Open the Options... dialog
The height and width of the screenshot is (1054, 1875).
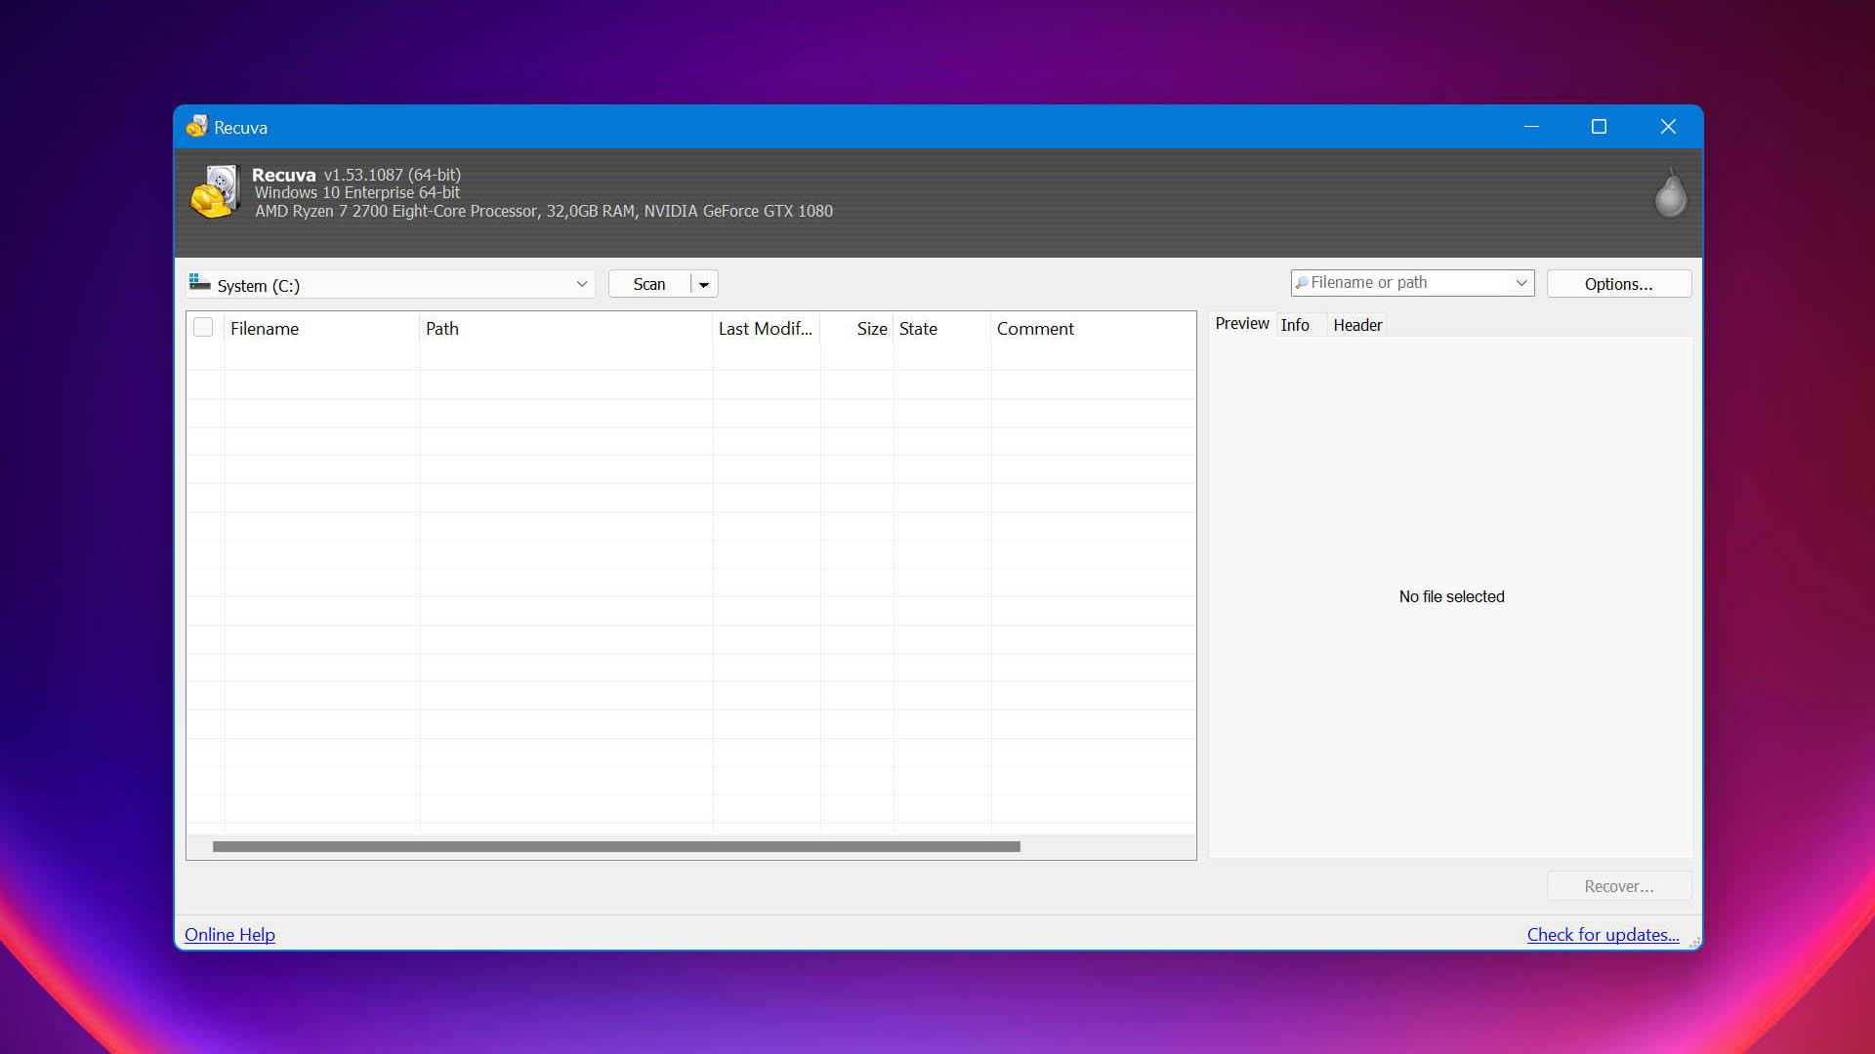[x=1619, y=284]
